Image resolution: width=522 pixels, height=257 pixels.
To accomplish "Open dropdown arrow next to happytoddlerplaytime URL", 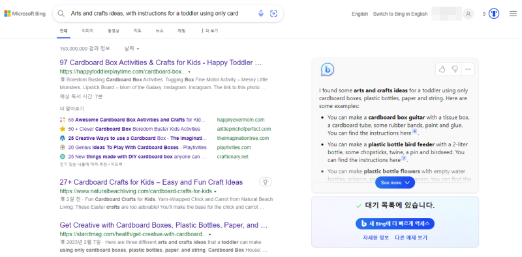I will click(x=189, y=72).
